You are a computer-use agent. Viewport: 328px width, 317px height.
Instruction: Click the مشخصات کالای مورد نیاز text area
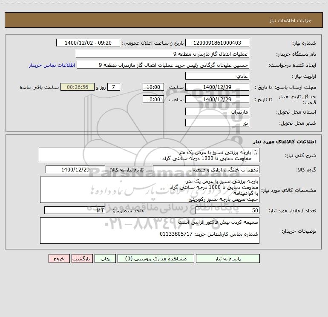click(x=150, y=190)
